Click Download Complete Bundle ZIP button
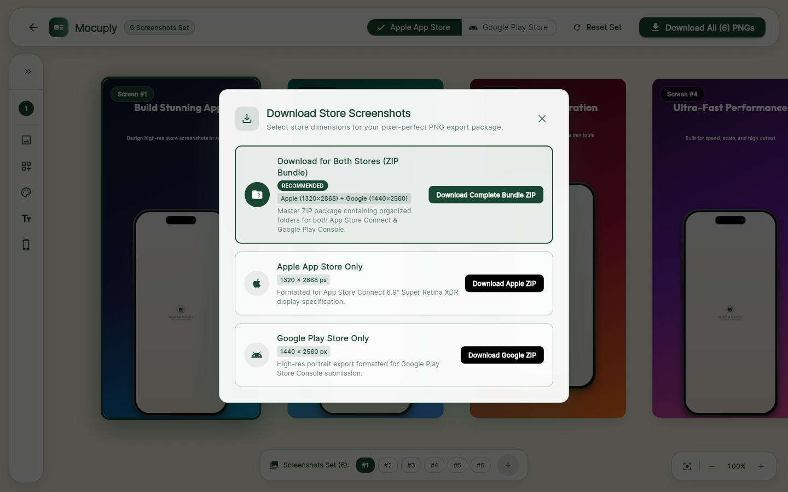The image size is (788, 492). coord(486,195)
